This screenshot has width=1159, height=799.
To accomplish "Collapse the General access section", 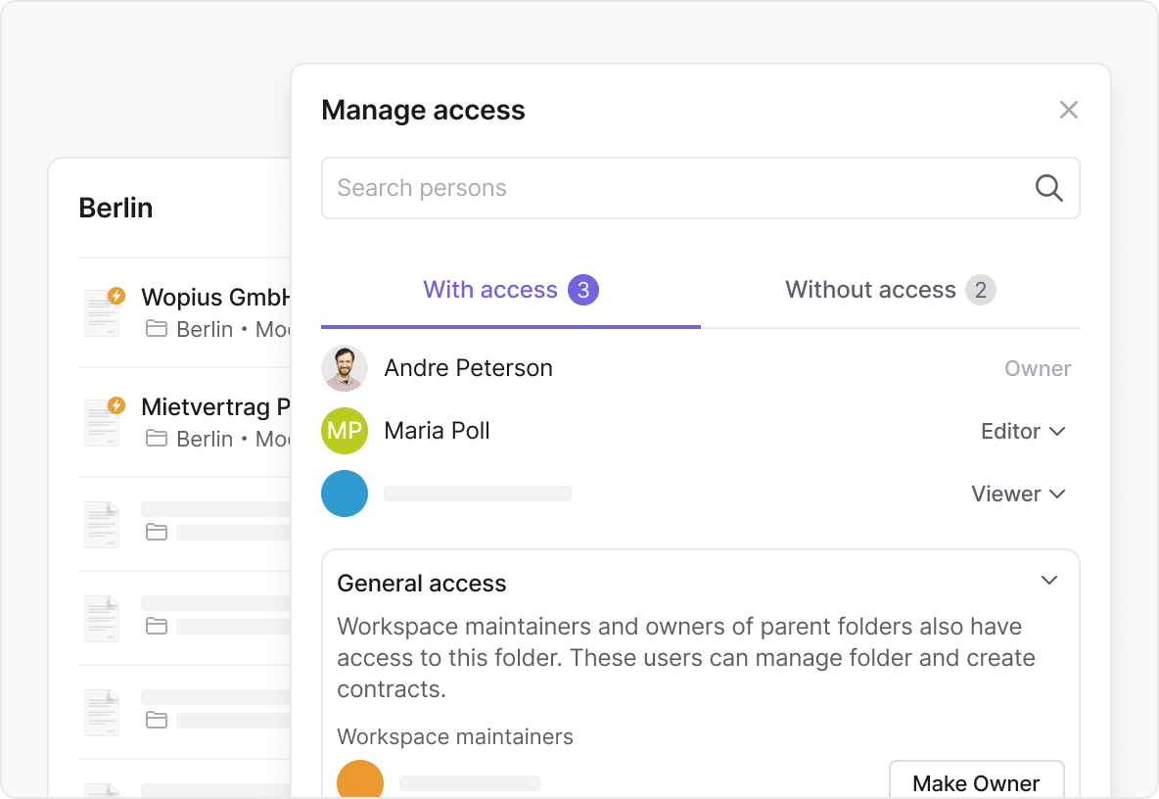I will click(1048, 581).
